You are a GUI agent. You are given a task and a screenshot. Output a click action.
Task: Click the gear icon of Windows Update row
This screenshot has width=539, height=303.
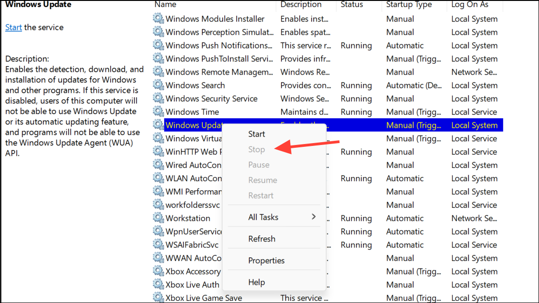click(x=158, y=125)
